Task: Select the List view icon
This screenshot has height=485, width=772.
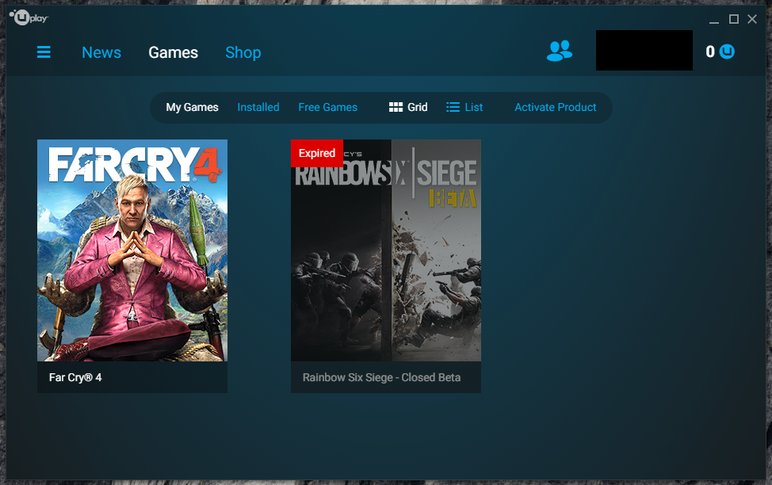Action: point(453,107)
